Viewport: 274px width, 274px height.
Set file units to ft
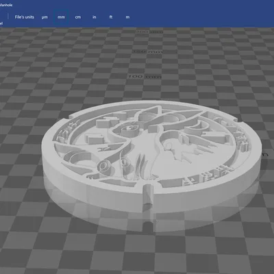click(x=111, y=17)
